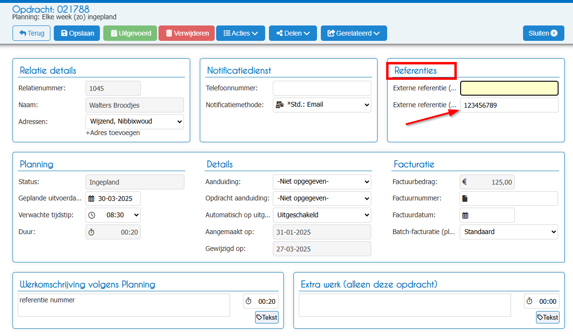573x336 pixels.
Task: Open the Batch-facturatie dropdown
Action: point(509,232)
